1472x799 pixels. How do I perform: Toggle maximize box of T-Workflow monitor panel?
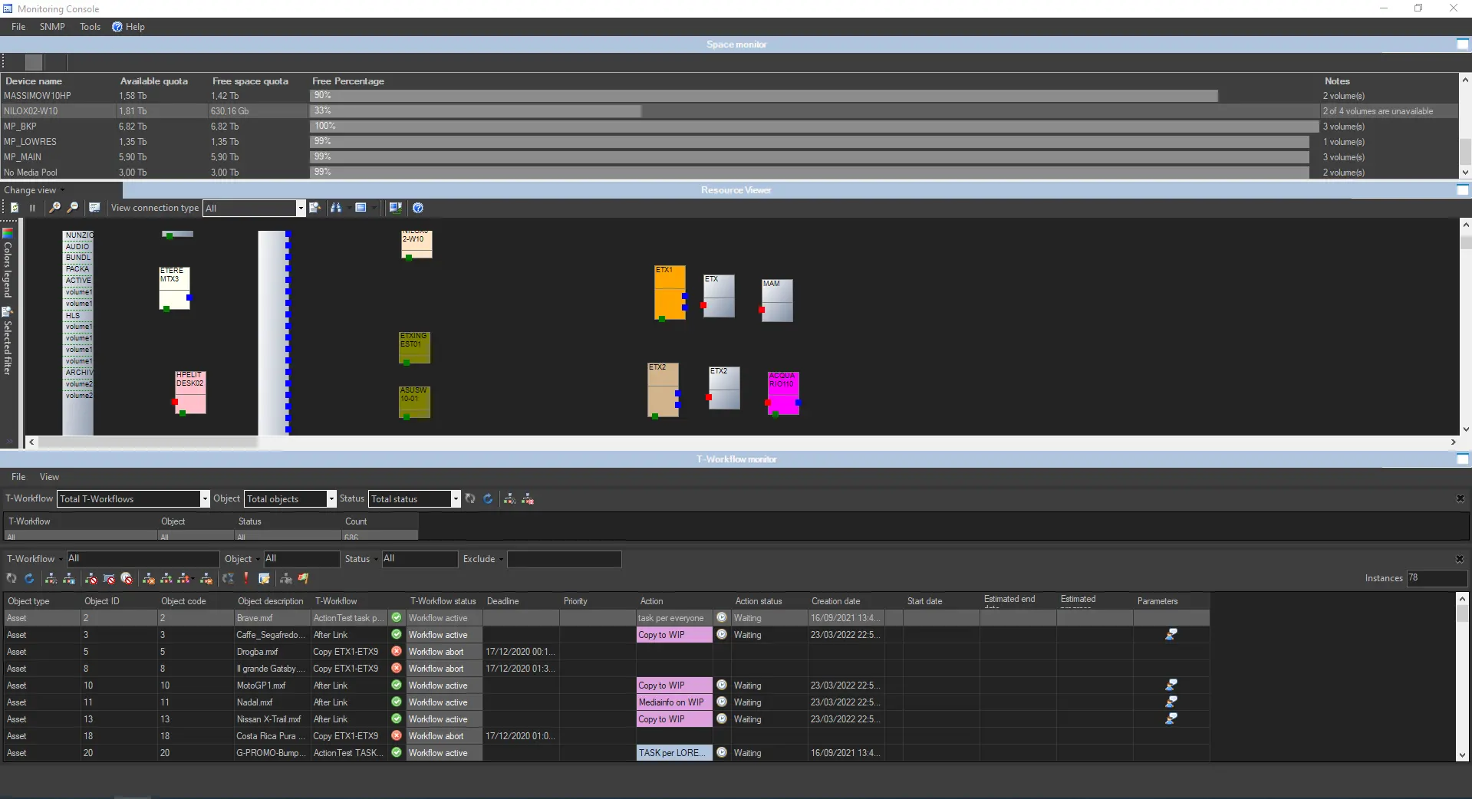point(1462,459)
